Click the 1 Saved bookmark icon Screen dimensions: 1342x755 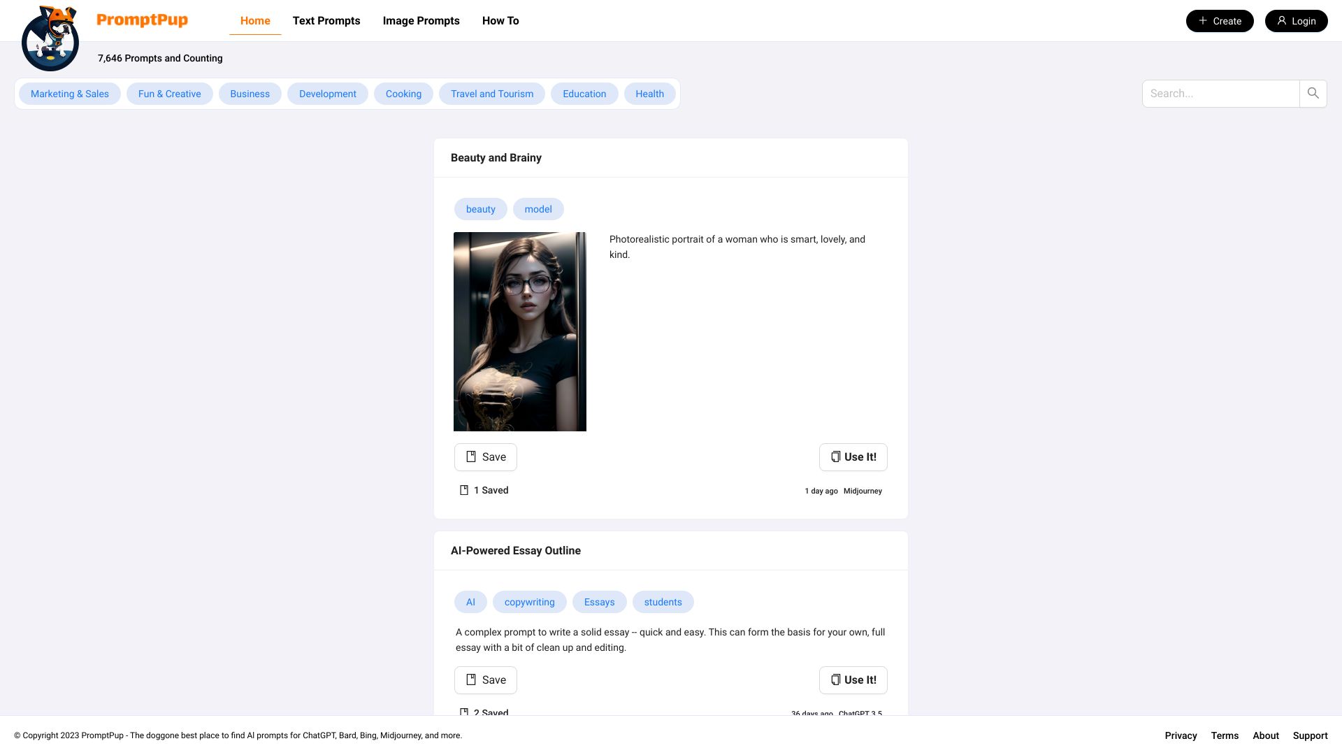[x=464, y=490]
